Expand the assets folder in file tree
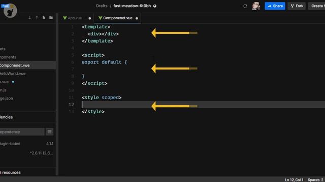 (x=28, y=49)
